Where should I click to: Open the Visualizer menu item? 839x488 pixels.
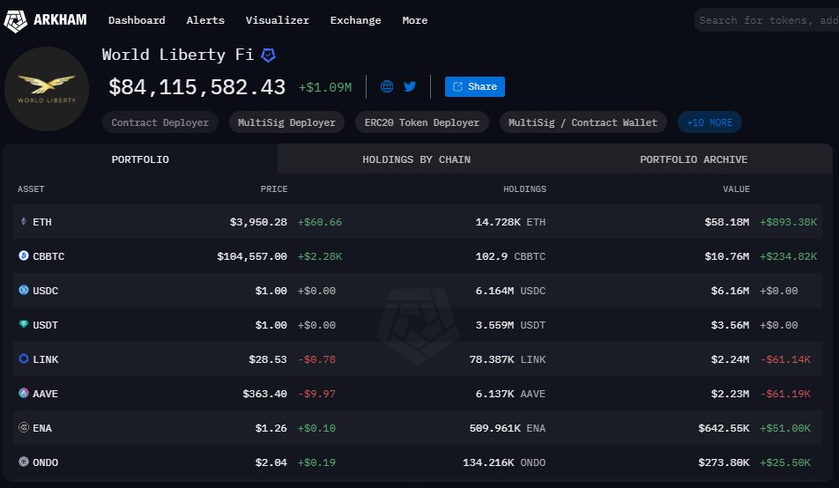pyautogui.click(x=277, y=20)
